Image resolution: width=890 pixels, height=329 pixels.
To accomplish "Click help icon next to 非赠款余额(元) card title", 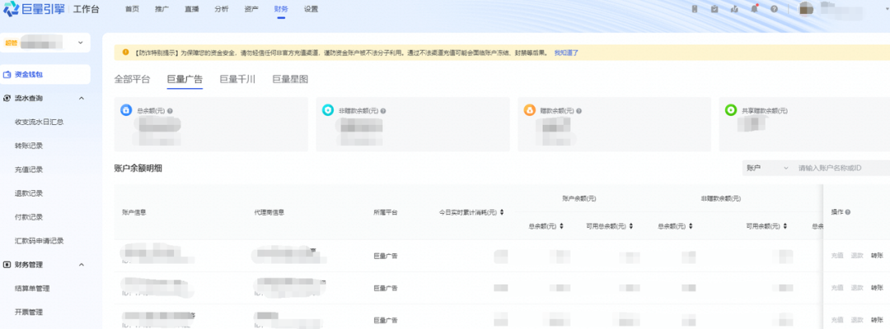I will 384,111.
